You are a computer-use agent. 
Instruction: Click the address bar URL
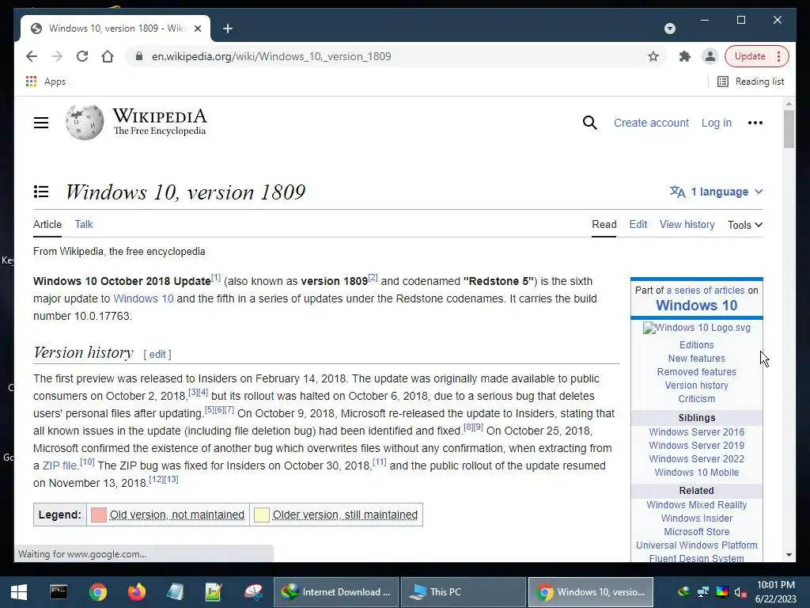pyautogui.click(x=271, y=56)
